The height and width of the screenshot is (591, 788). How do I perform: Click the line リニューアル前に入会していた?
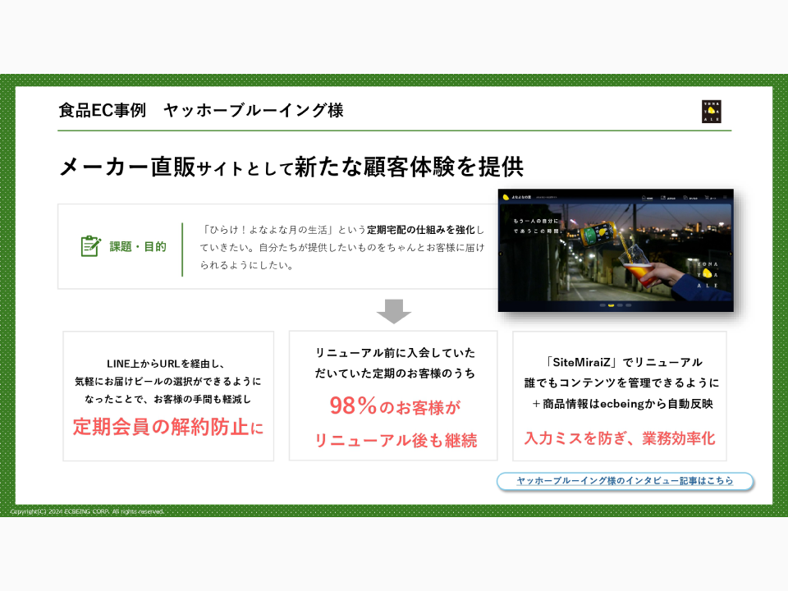395,353
